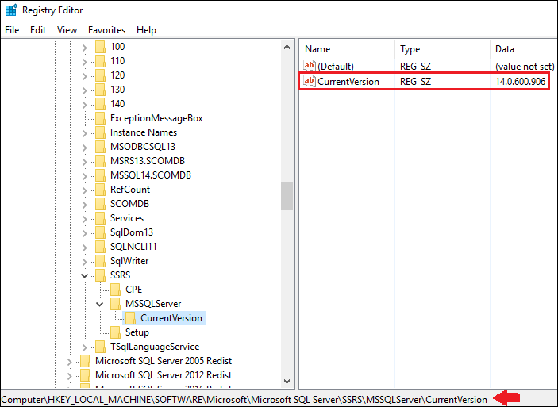Select the SqlWriter key label
Image resolution: width=558 pixels, height=407 pixels.
[x=129, y=261]
